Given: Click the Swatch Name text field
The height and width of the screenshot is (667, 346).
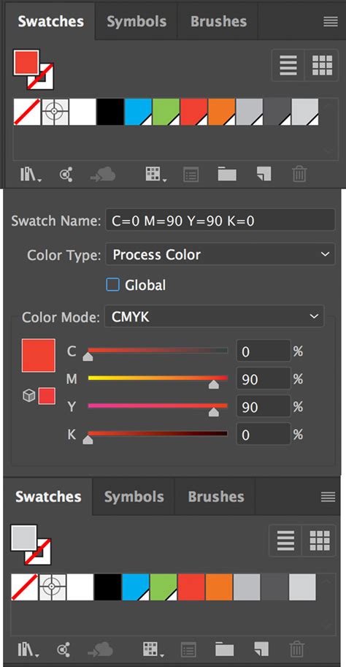Looking at the screenshot, I should tap(220, 221).
